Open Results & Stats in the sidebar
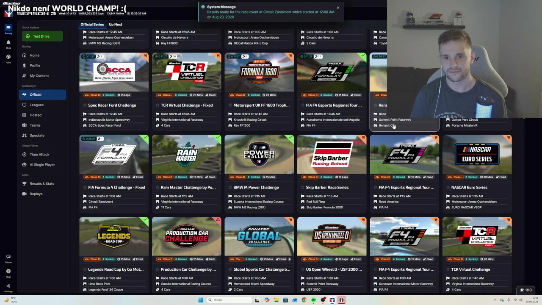The image size is (542, 305). [42, 183]
